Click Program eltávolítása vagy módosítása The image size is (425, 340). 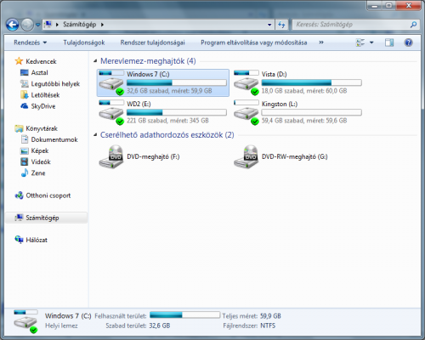254,42
